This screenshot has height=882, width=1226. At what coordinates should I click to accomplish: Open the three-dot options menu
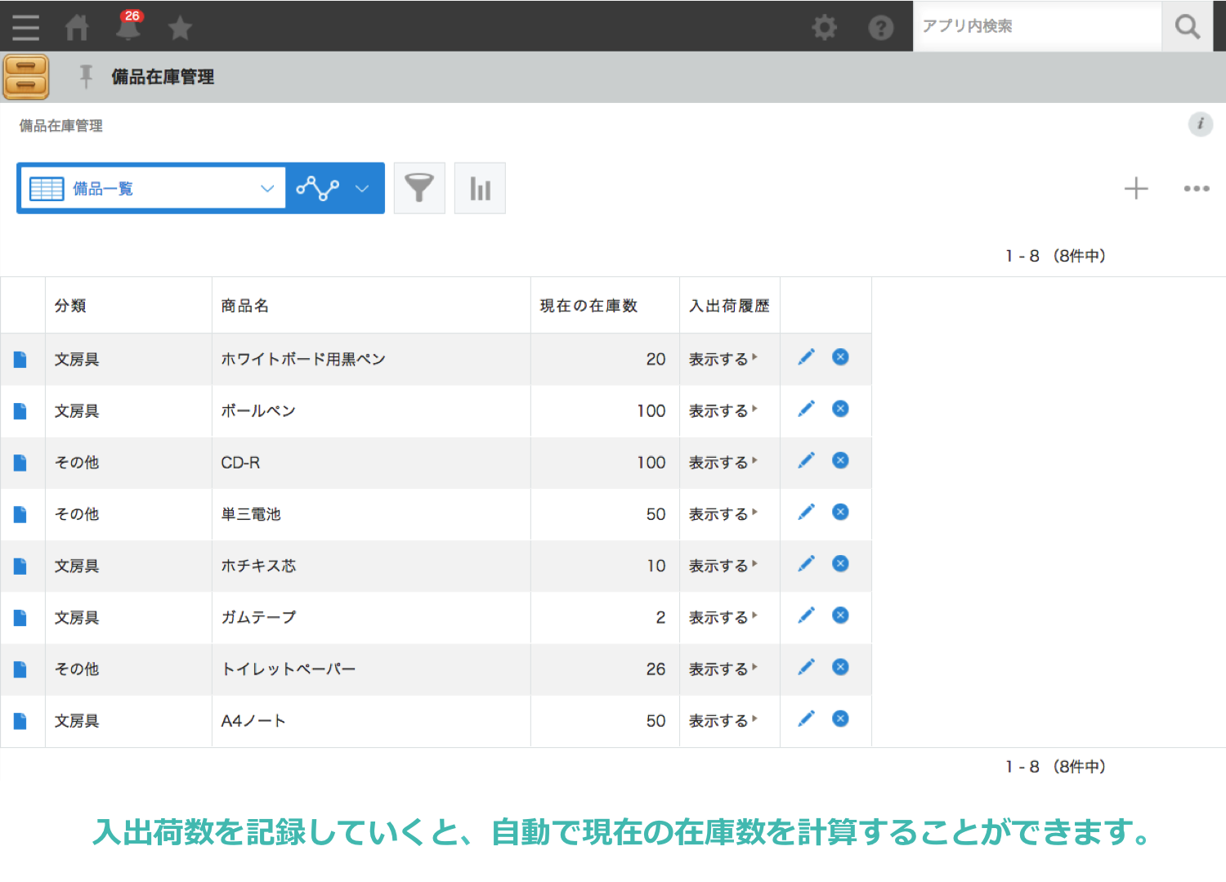tap(1197, 189)
